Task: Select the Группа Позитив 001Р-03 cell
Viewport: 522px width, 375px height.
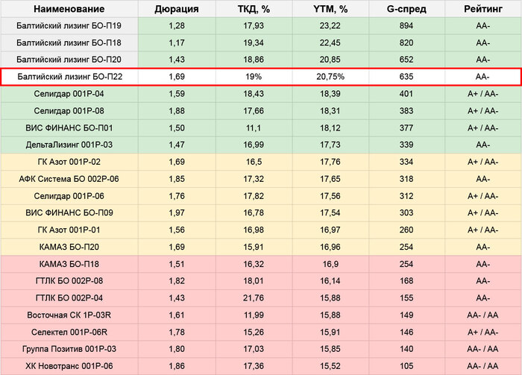Action: tap(69, 348)
